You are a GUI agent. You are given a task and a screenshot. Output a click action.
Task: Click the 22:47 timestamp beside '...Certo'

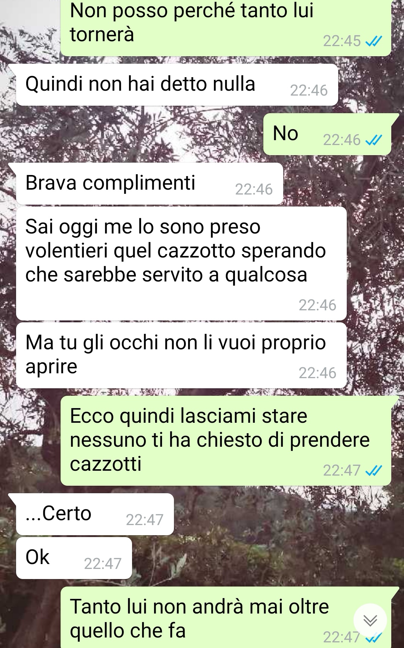[x=145, y=520]
